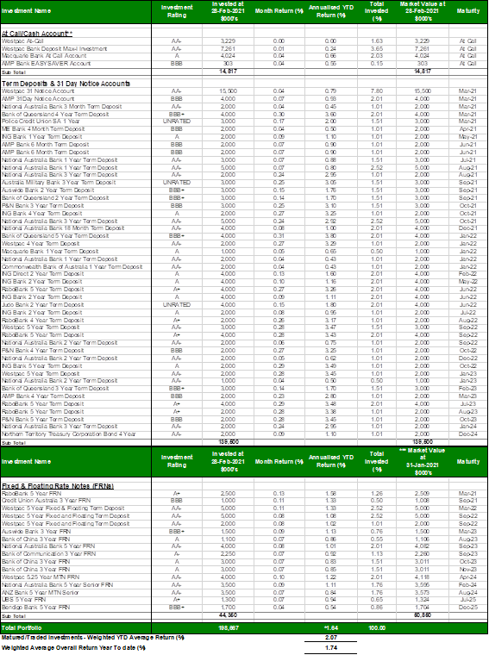Click 'Northern Territory Treasury Corporation Bond 4 Year'
Viewport: 489px width, 655px height.
pyautogui.click(x=68, y=434)
